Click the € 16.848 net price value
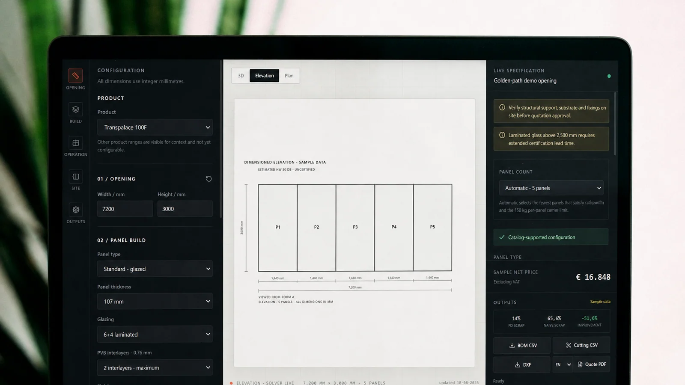 pos(593,277)
